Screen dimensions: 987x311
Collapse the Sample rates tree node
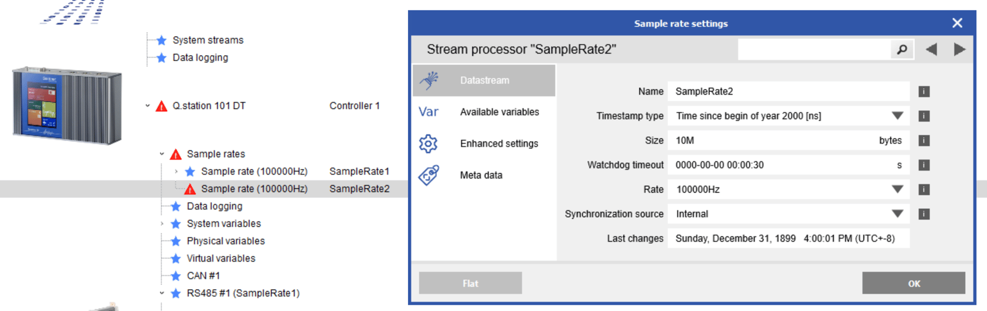pos(162,154)
